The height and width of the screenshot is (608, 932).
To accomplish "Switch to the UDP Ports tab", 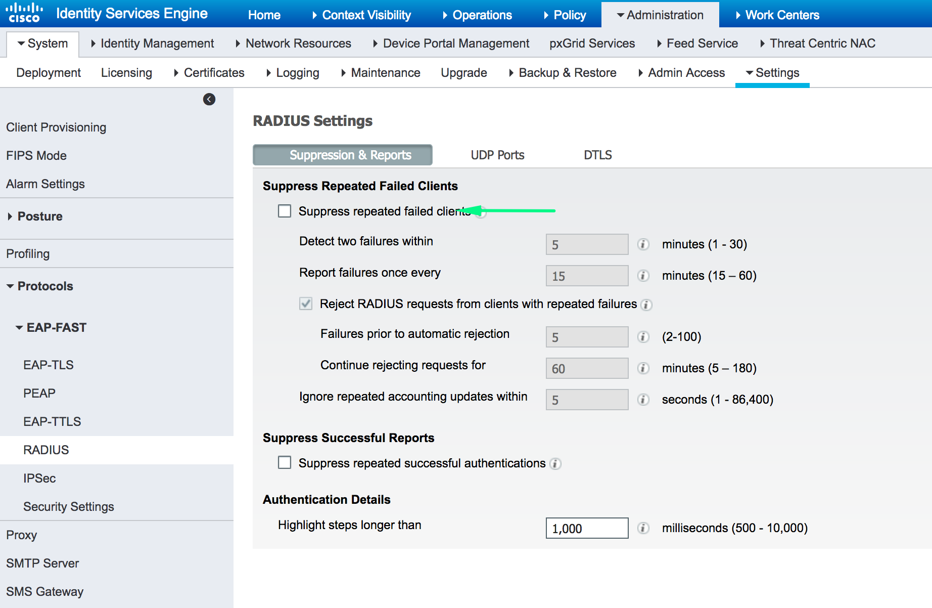I will coord(497,155).
